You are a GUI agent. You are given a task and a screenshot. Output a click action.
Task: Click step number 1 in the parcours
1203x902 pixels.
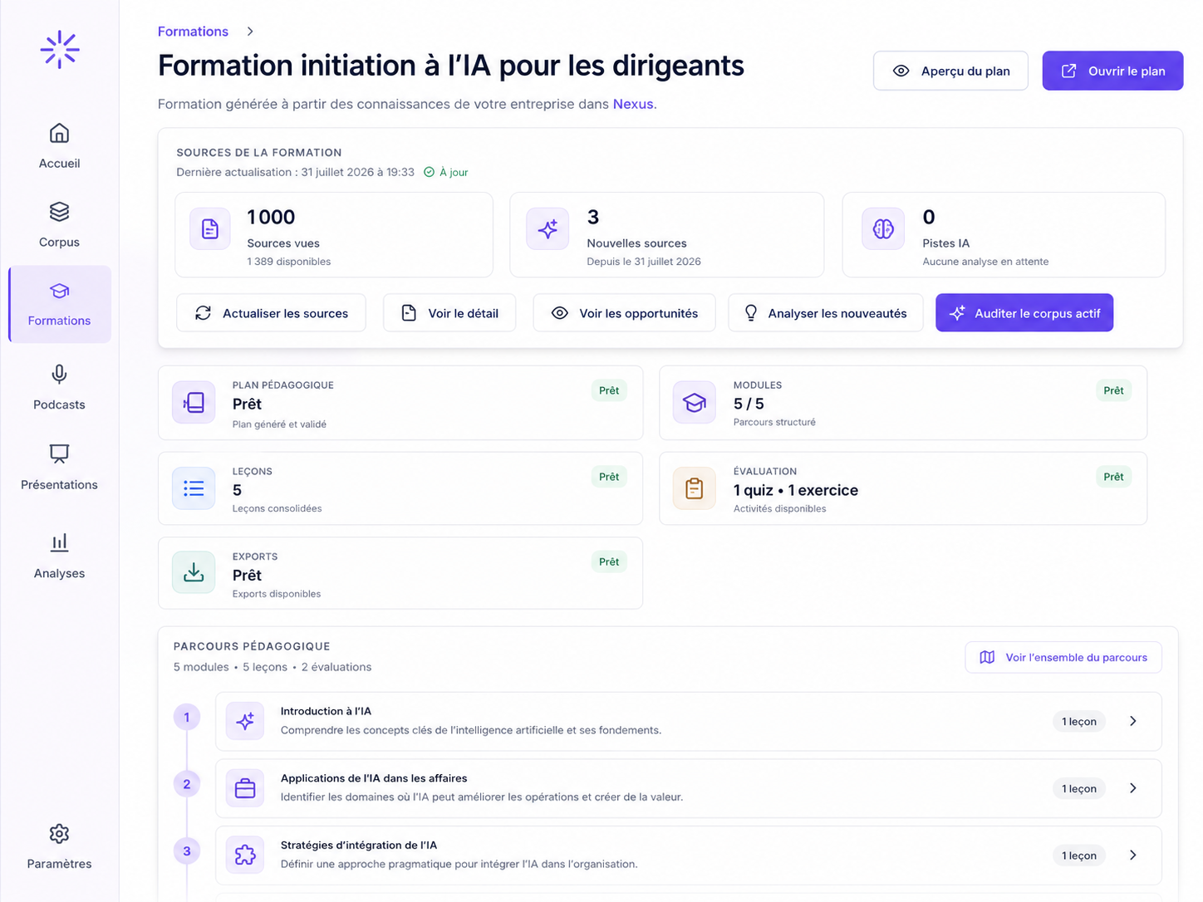click(x=187, y=718)
